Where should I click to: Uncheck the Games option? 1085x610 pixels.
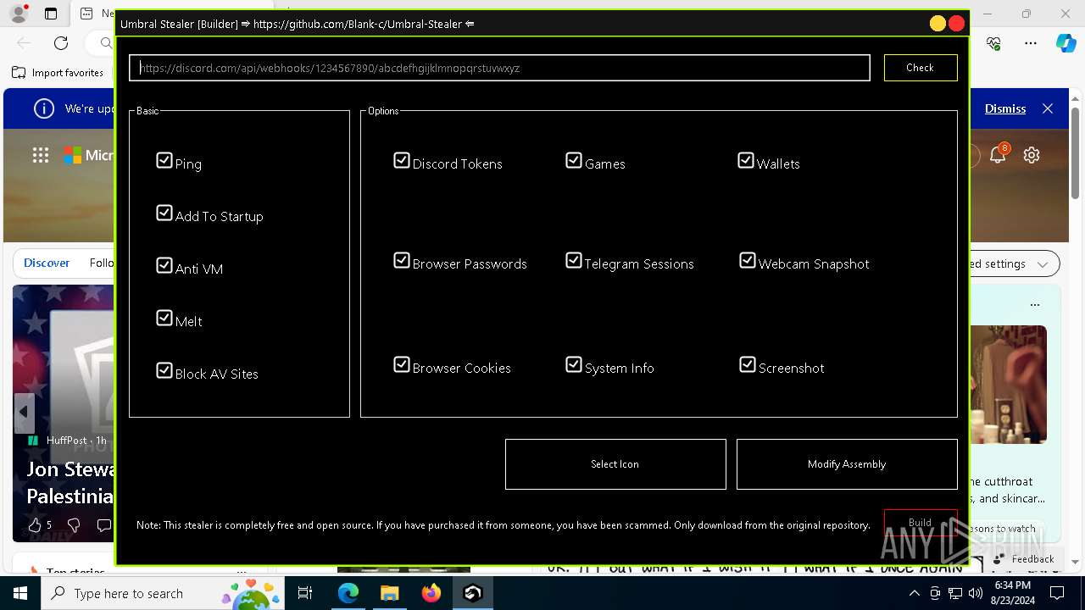coord(574,160)
